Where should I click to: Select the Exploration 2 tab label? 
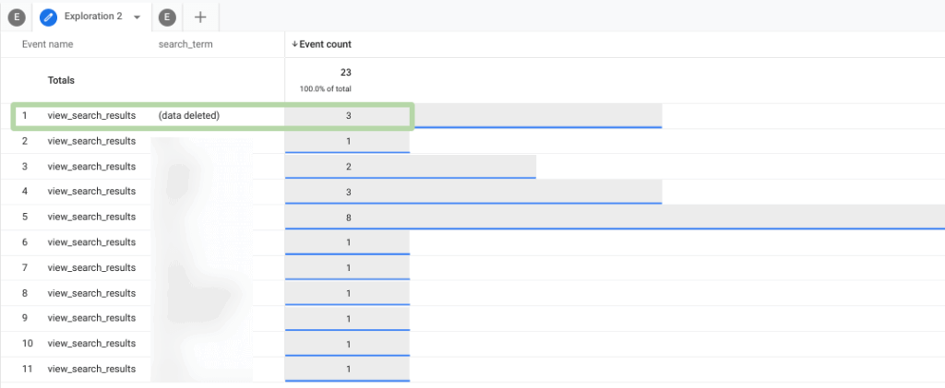point(93,17)
